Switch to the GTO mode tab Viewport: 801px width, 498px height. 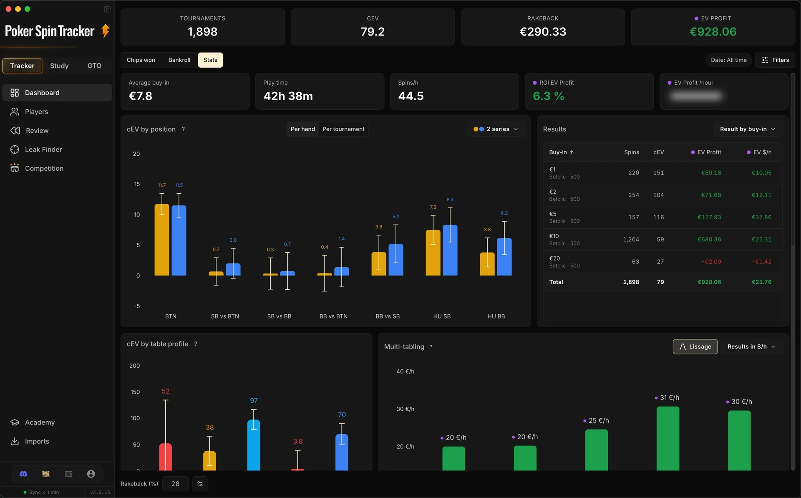[94, 66]
